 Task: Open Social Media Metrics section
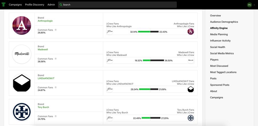[x=222, y=53]
